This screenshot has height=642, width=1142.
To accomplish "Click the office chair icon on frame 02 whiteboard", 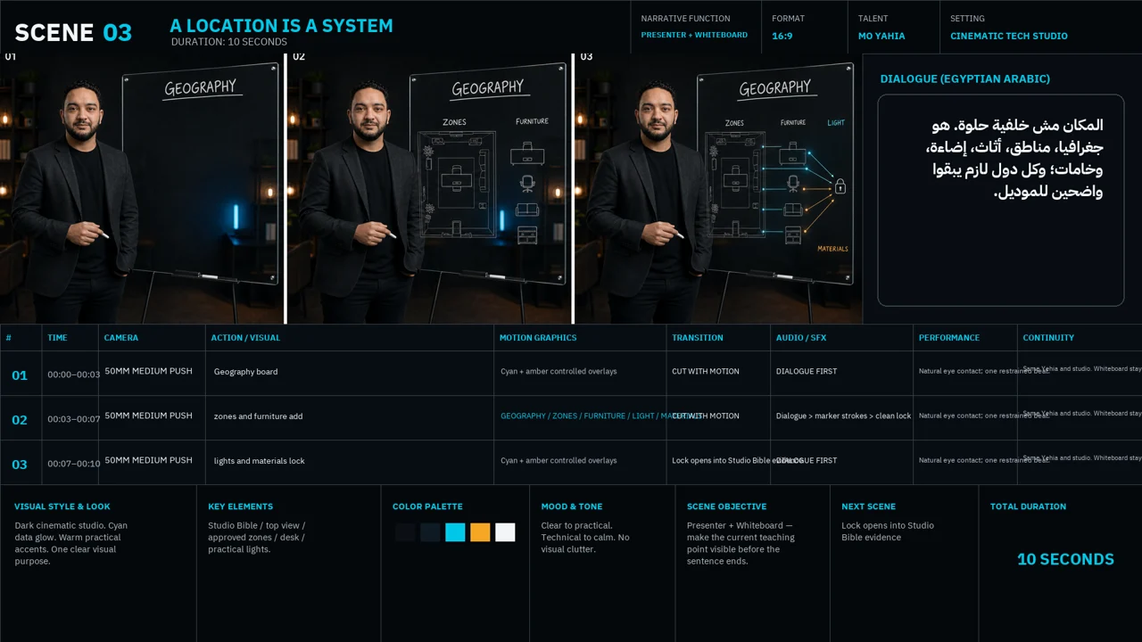I will click(527, 184).
